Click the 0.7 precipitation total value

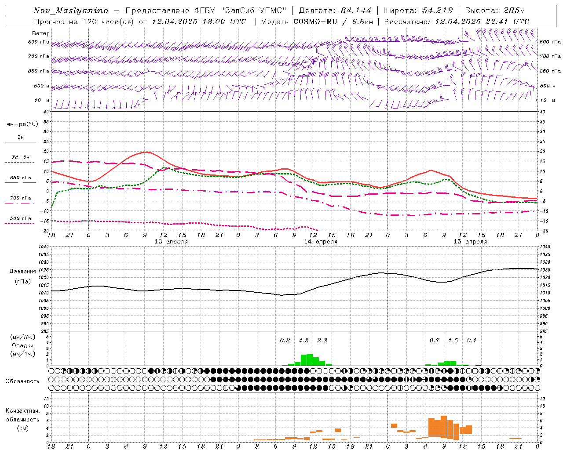click(x=435, y=341)
